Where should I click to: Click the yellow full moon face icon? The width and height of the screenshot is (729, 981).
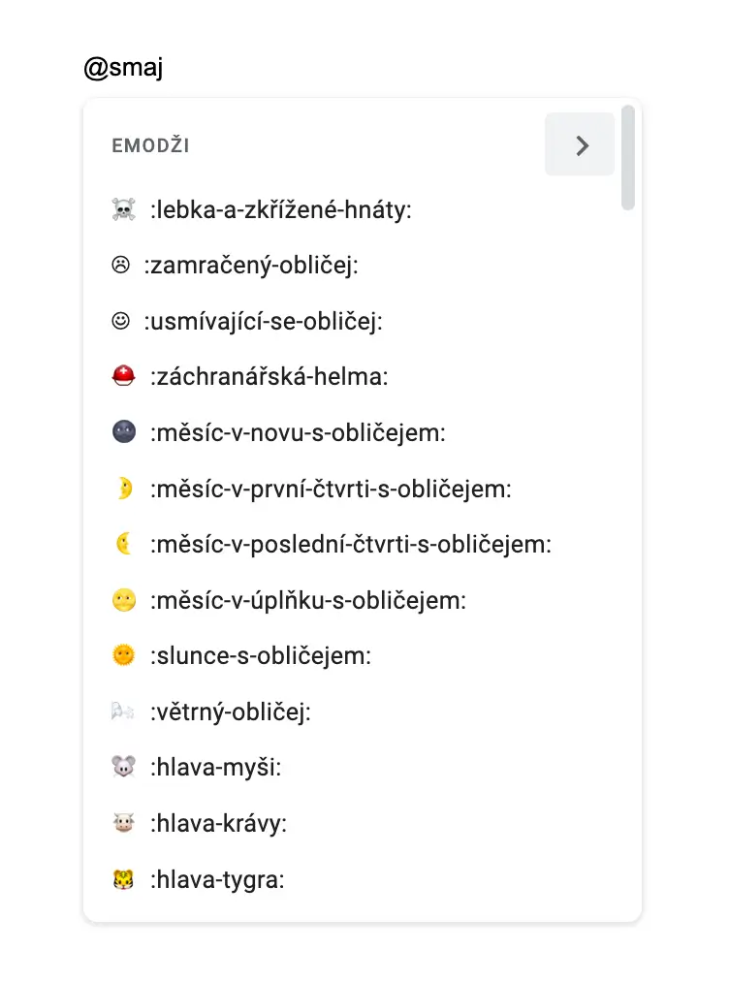click(x=123, y=601)
